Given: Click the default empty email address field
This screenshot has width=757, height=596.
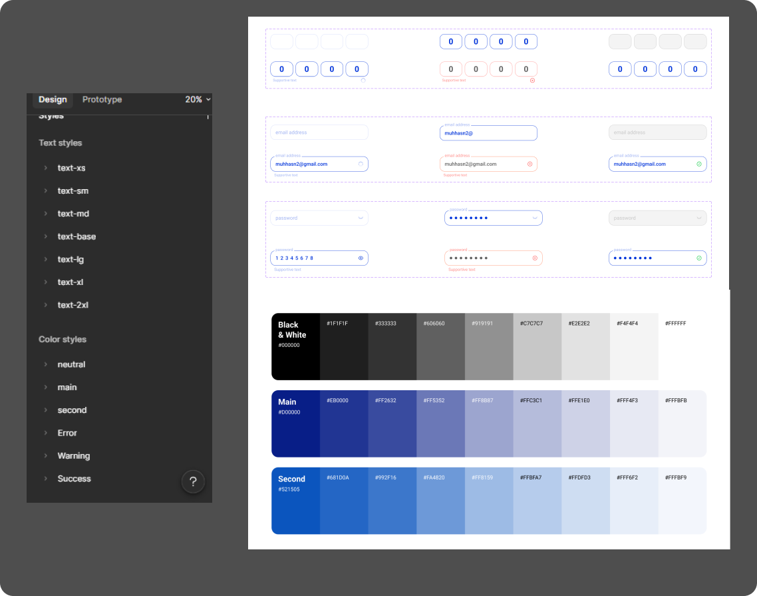Looking at the screenshot, I should pyautogui.click(x=319, y=133).
